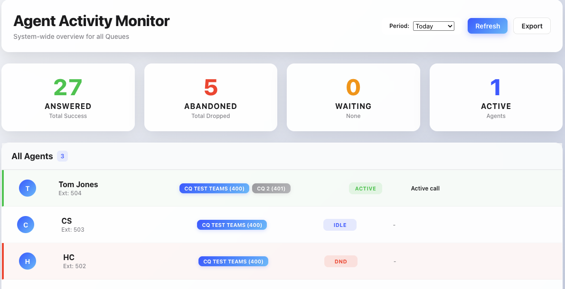Click the Agent Activity Monitor title
565x289 pixels.
point(92,21)
